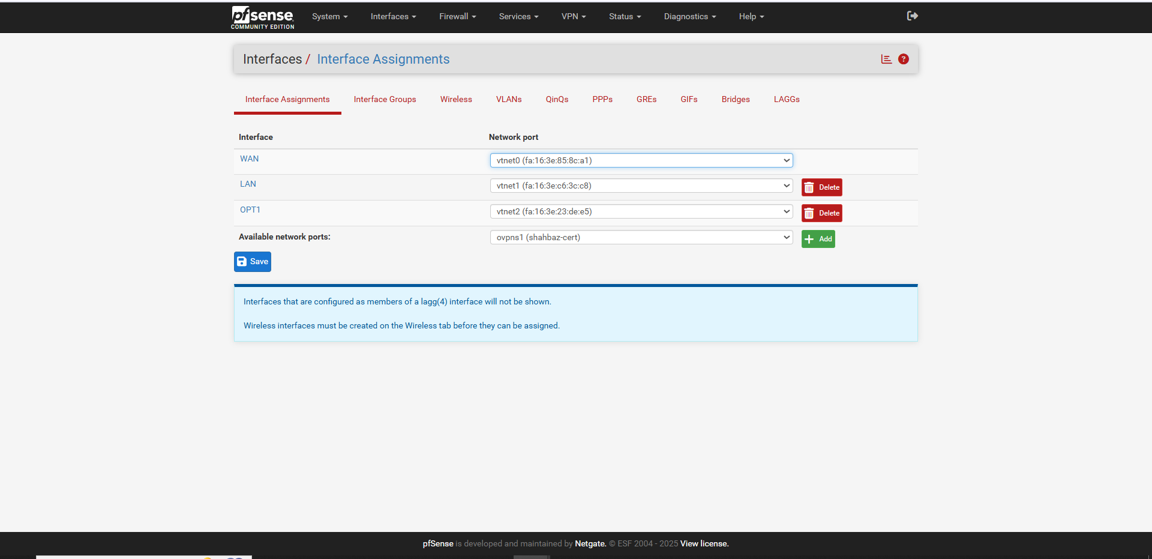This screenshot has height=559, width=1152.
Task: Click the View license link
Action: pos(704,544)
